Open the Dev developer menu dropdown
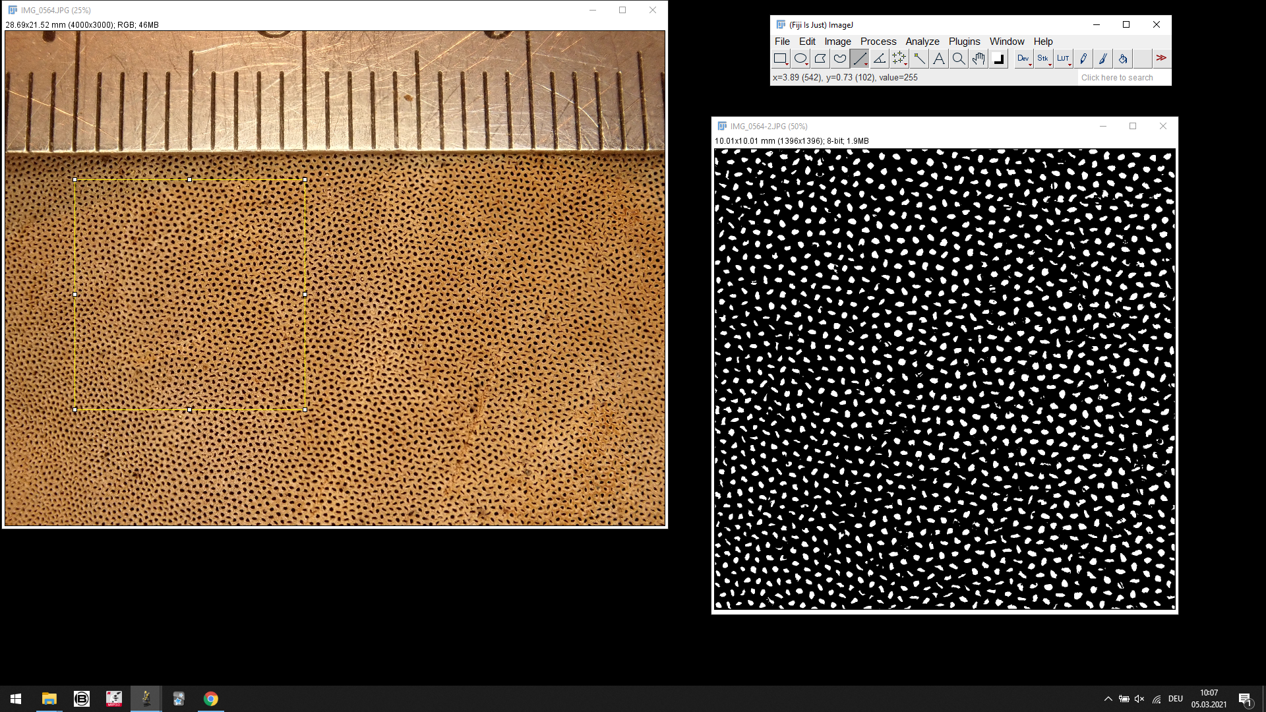 [x=1023, y=59]
